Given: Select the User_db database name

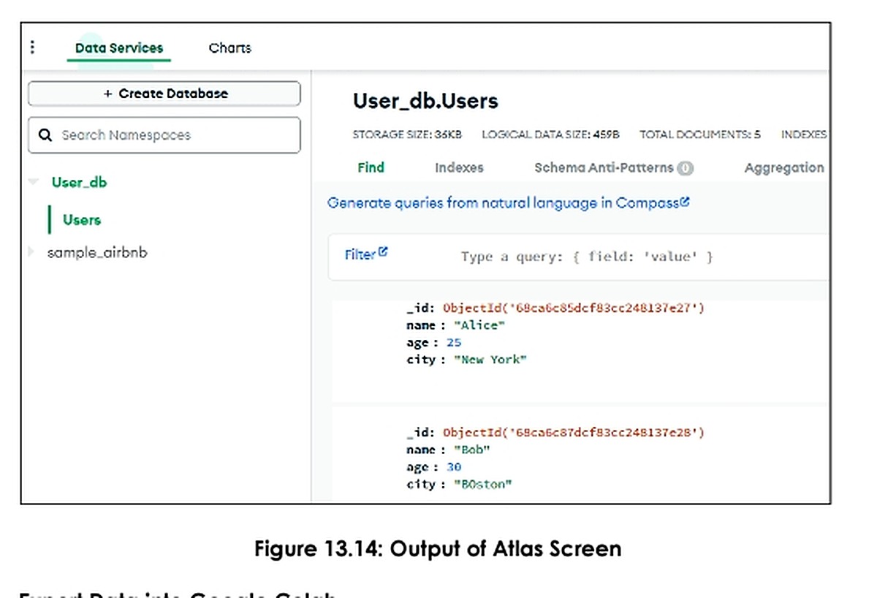Looking at the screenshot, I should 79,183.
